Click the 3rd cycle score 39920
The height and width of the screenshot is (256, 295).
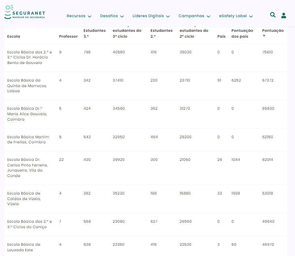pyautogui.click(x=119, y=159)
